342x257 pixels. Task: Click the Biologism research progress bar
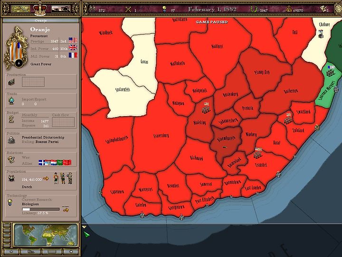pos(40,209)
